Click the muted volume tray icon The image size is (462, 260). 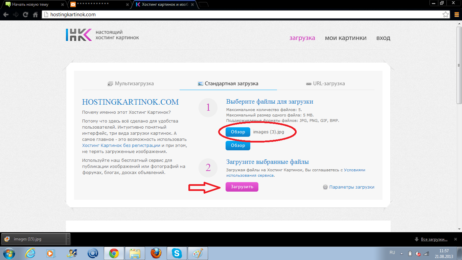418,253
